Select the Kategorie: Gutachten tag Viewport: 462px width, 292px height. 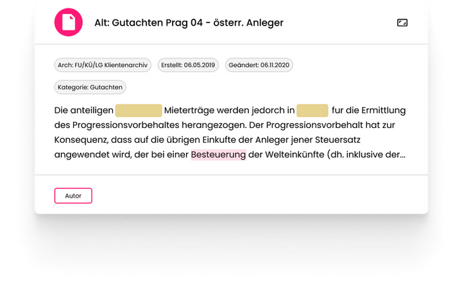coord(90,87)
